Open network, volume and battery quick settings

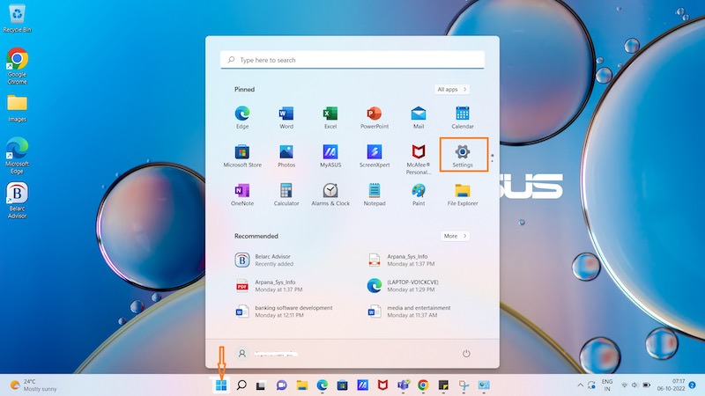635,385
